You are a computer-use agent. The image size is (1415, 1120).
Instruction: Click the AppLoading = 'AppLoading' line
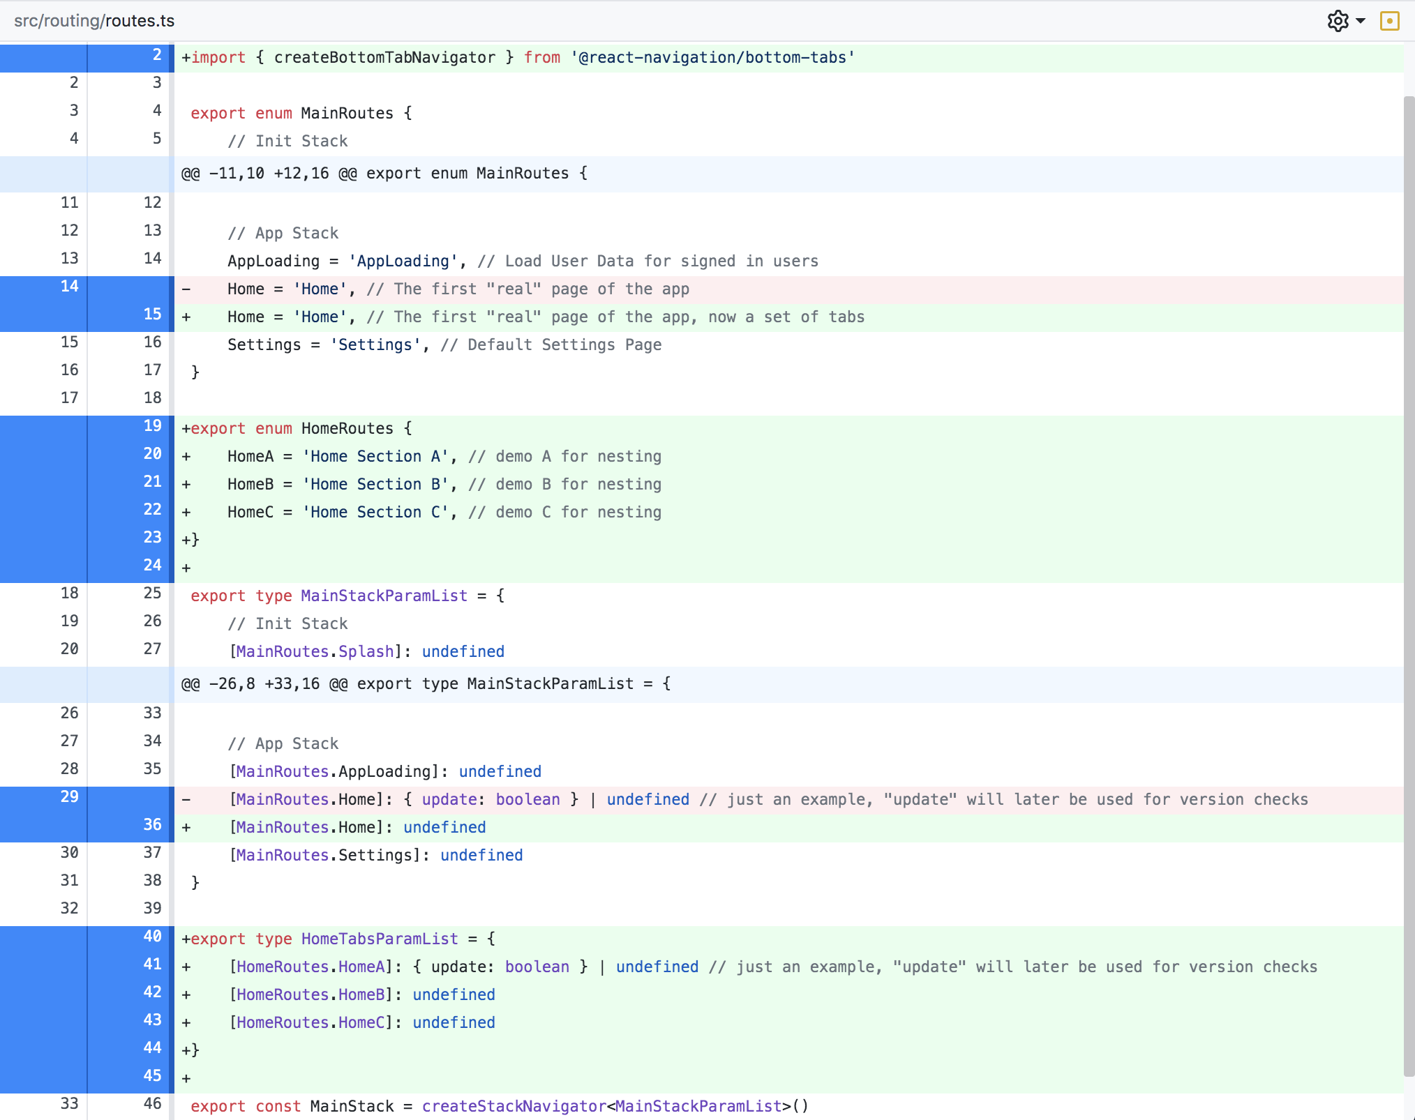[x=788, y=262]
